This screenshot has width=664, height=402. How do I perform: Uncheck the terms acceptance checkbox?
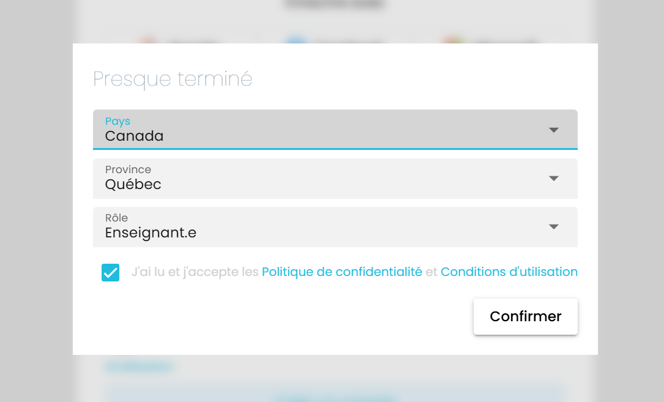coord(111,272)
